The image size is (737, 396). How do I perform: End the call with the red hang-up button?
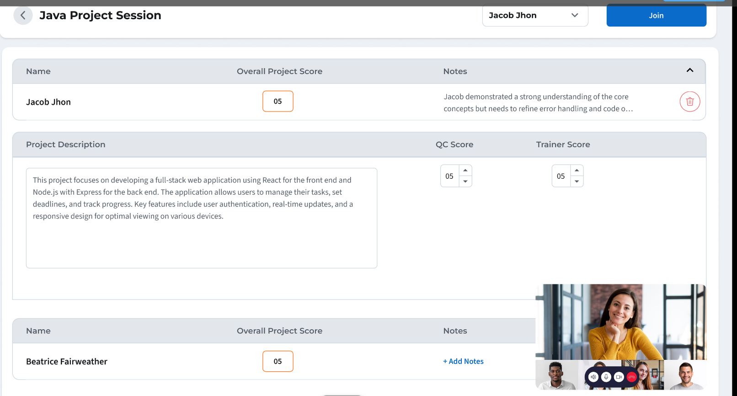(x=632, y=377)
